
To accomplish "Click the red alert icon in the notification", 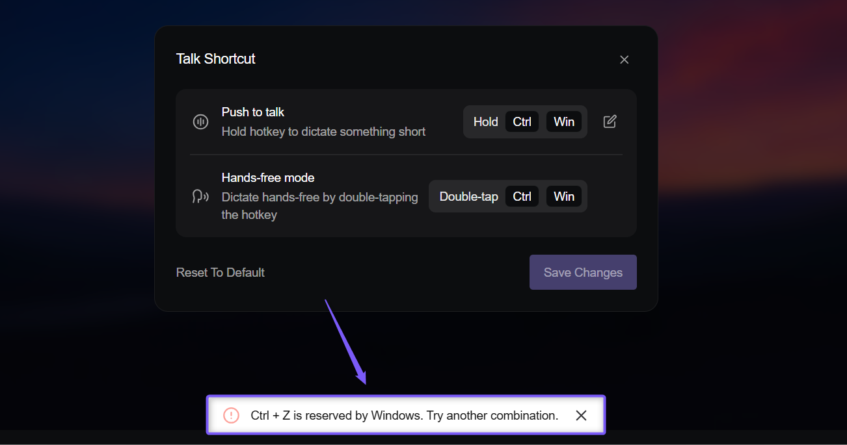I will tap(231, 415).
